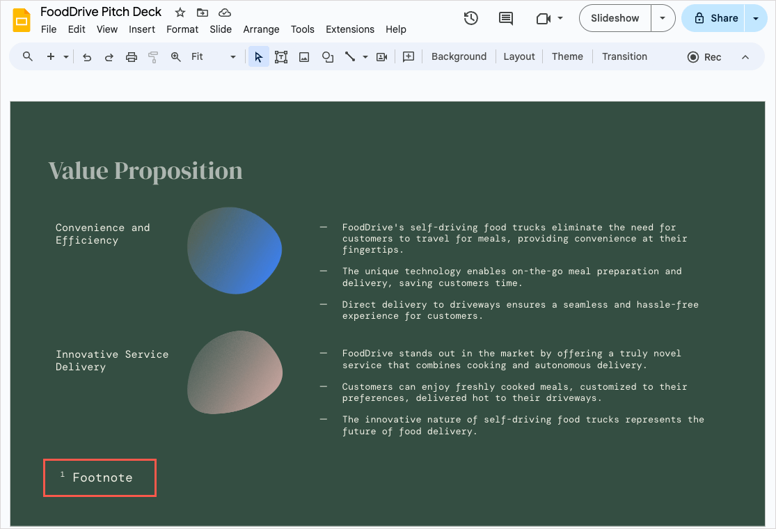Select the text box tool
776x529 pixels.
tap(281, 57)
